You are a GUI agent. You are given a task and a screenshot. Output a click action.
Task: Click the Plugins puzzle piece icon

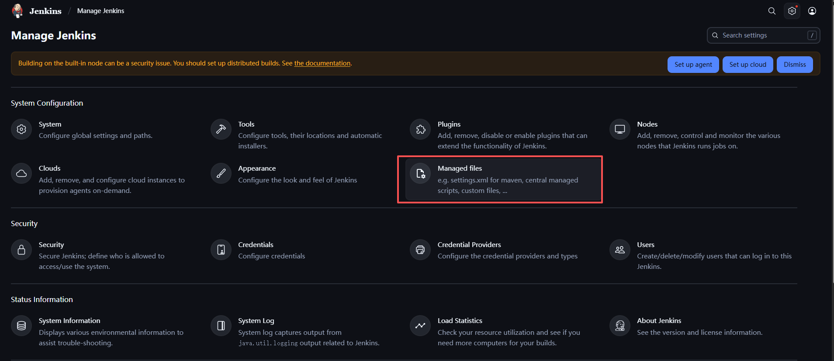click(x=421, y=129)
